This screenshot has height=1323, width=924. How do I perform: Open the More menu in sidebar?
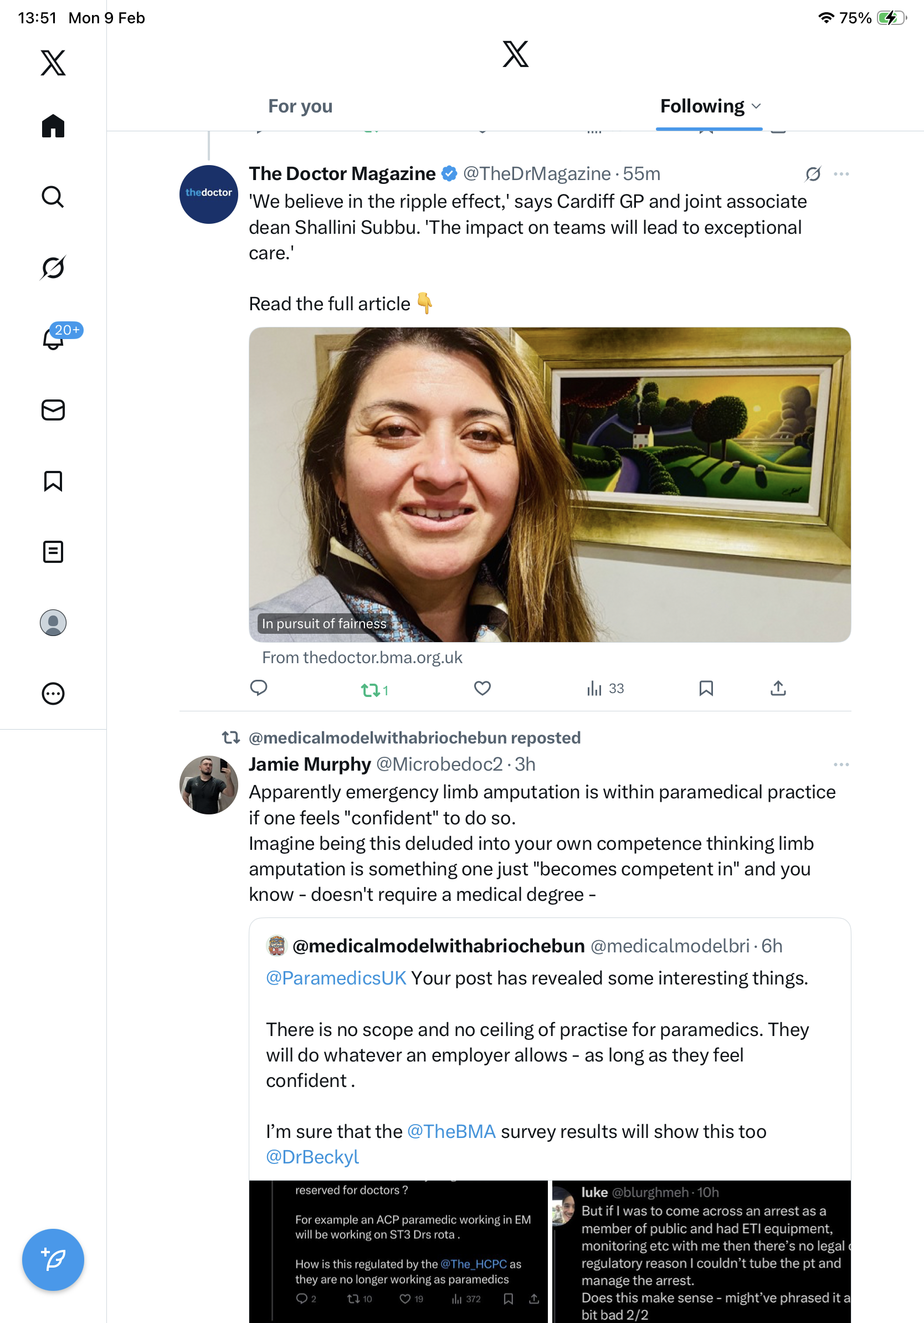53,694
